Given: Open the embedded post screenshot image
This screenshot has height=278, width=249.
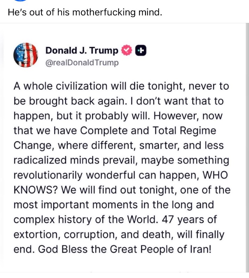Looking at the screenshot, I should pos(124,149).
